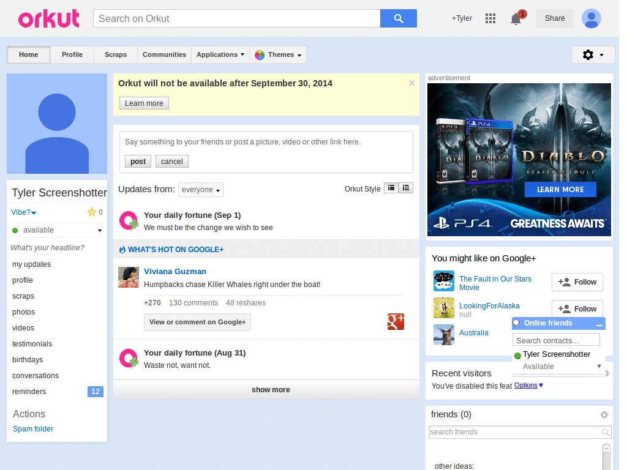This screenshot has height=470, width=627.
Task: Open Viviana Guzman's profile link
Action: click(175, 271)
